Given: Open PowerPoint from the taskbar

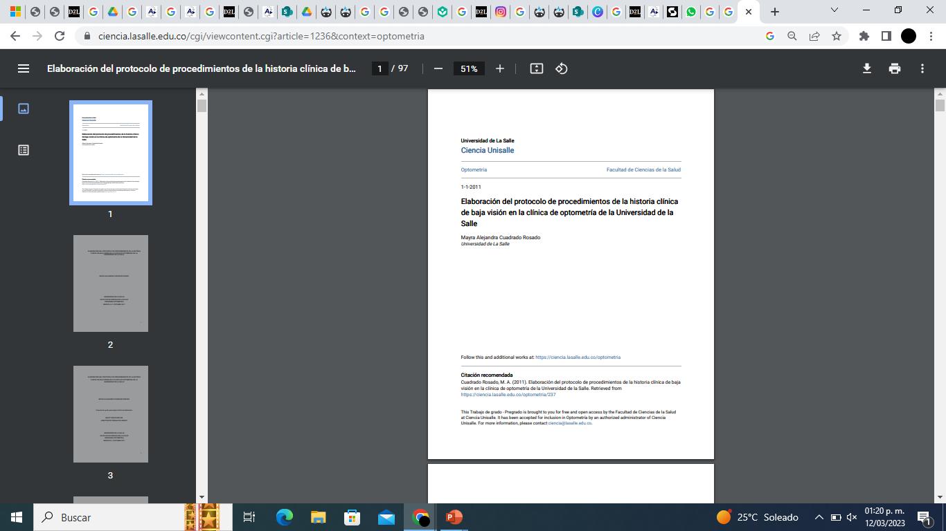Looking at the screenshot, I should tap(454, 517).
